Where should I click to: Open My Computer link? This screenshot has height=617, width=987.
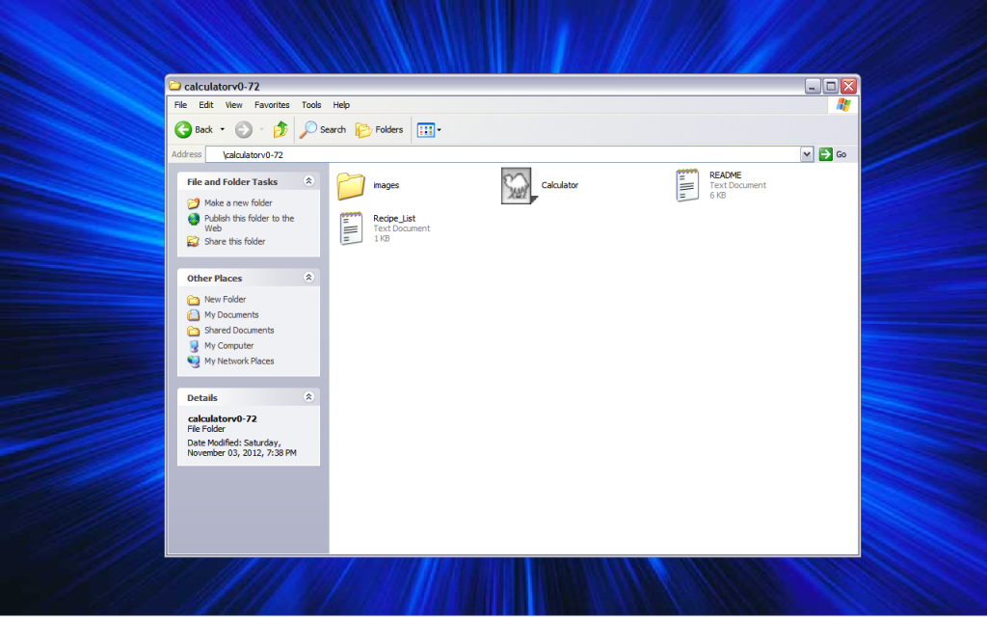pyautogui.click(x=228, y=346)
